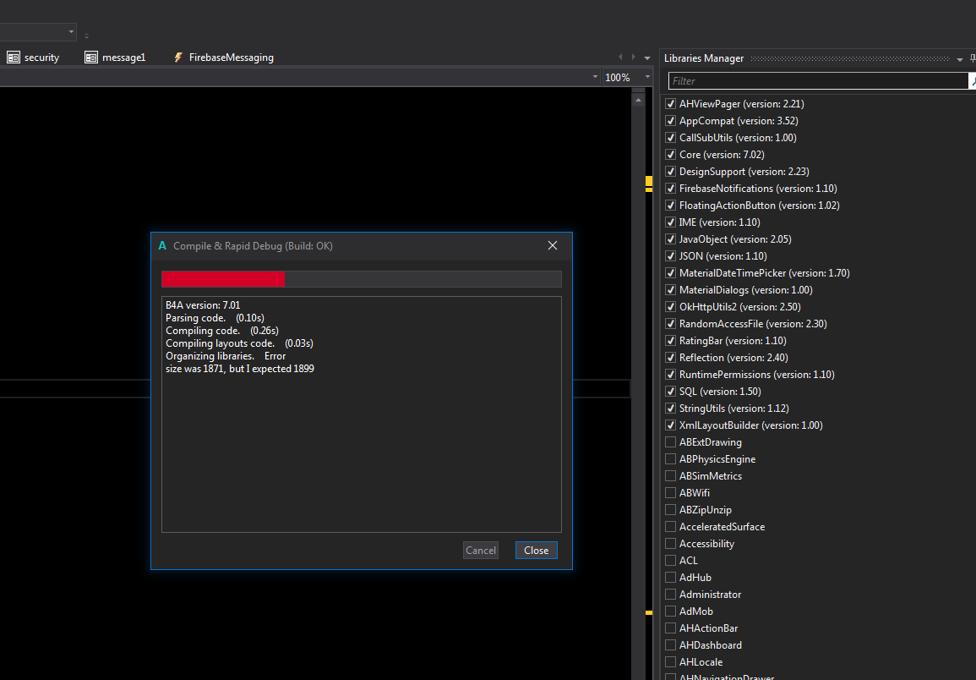Image resolution: width=976 pixels, height=680 pixels.
Task: Click the lightning icon on FirebaseMessaging tab
Action: [x=178, y=58]
